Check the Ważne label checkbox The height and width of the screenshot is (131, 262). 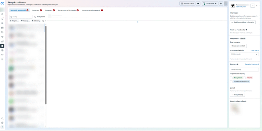(x=244, y=78)
